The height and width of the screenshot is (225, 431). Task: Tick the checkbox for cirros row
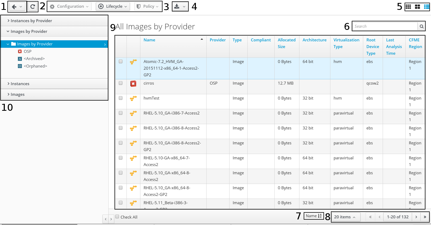pos(121,83)
